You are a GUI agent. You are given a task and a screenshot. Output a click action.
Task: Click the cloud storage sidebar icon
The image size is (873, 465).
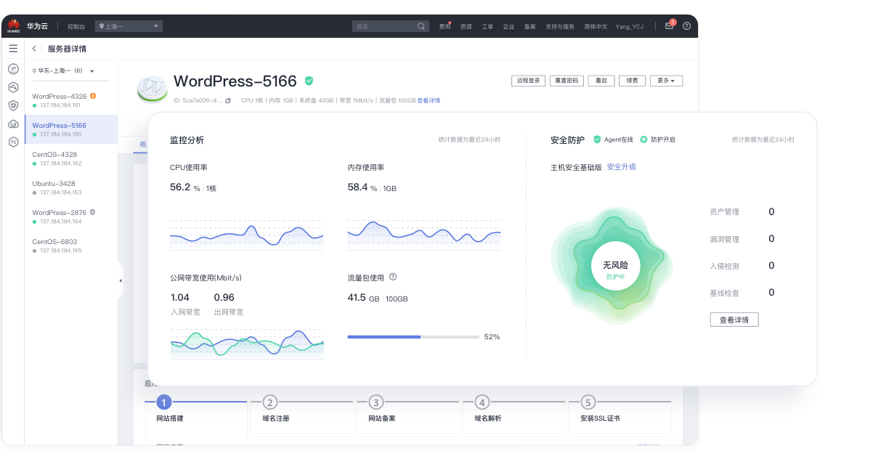click(13, 124)
